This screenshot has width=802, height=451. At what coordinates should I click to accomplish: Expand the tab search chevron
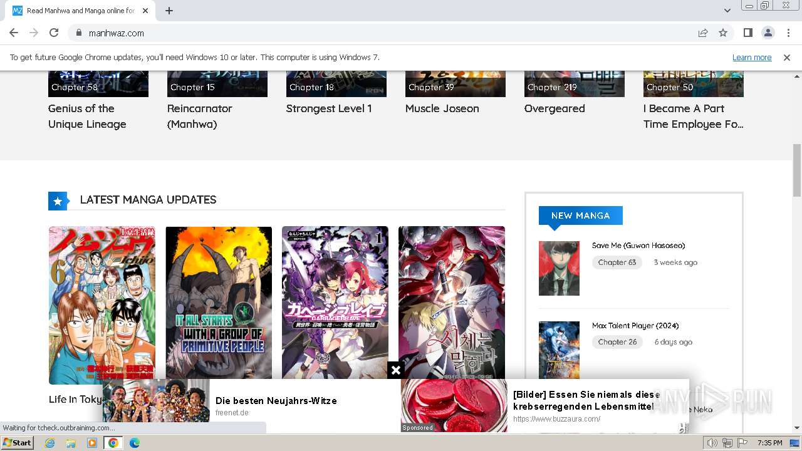pos(727,11)
